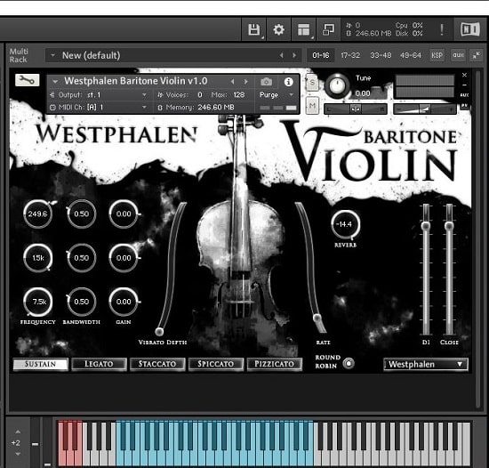Click the 1.5k frequency knob
The image size is (489, 468).
click(x=37, y=258)
